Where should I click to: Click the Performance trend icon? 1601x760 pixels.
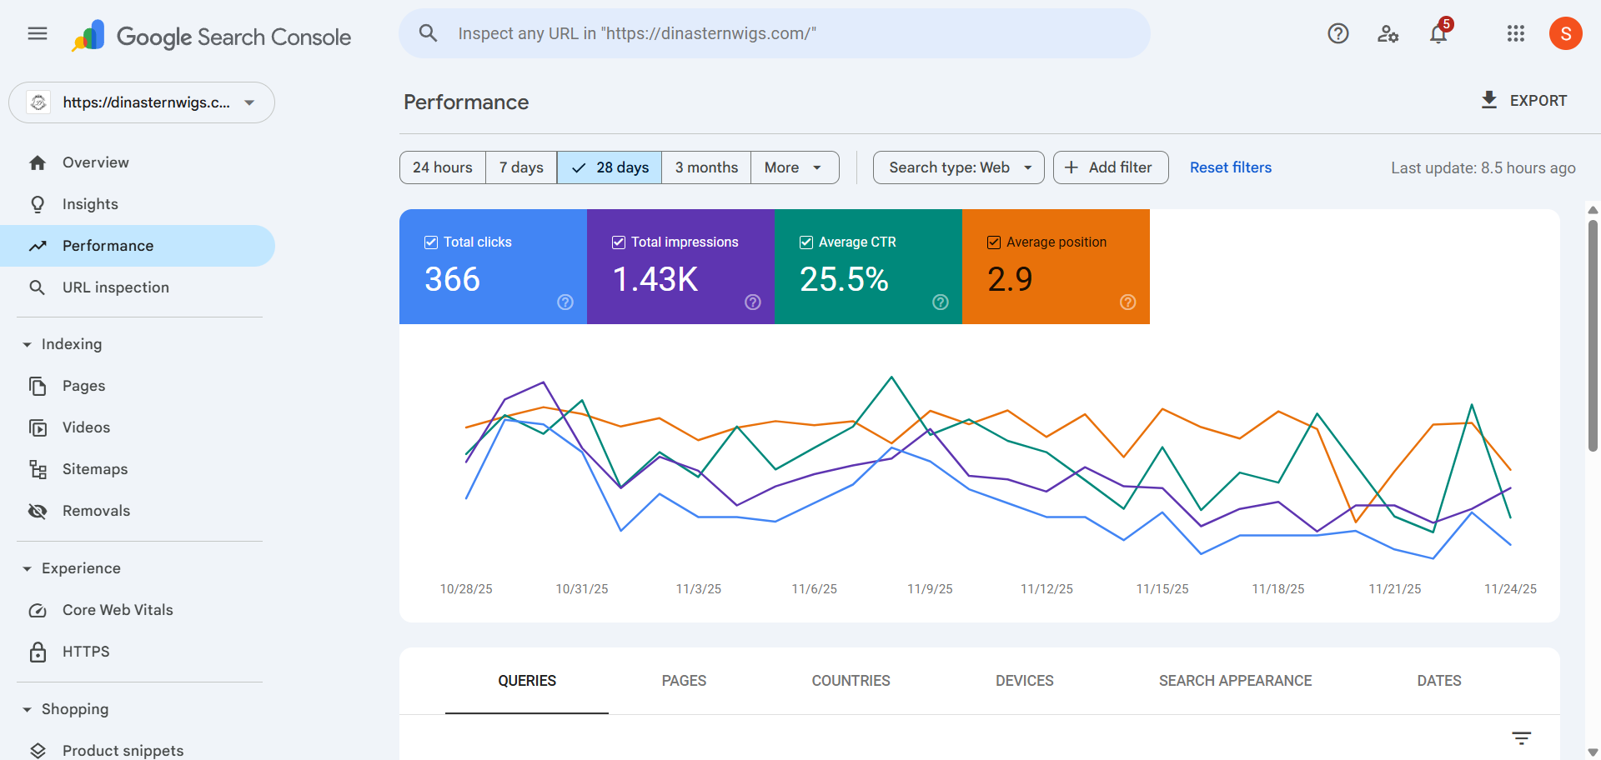(x=38, y=246)
